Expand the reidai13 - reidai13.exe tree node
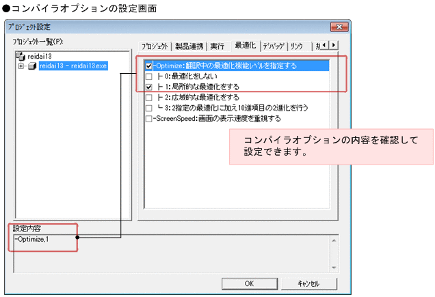The width and height of the screenshot is (435, 297). pyautogui.click(x=21, y=66)
